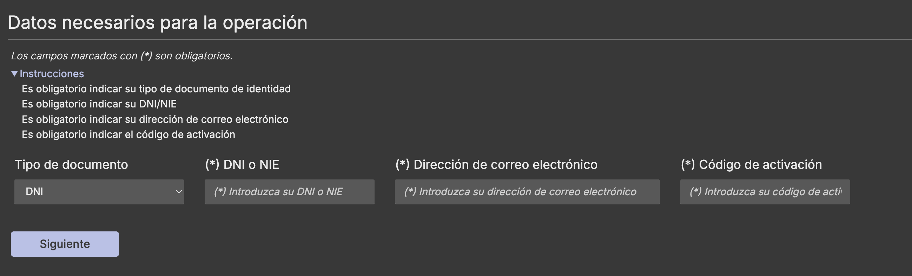Click the (*) DNI o NIE field label
The height and width of the screenshot is (276, 912).
coord(242,164)
